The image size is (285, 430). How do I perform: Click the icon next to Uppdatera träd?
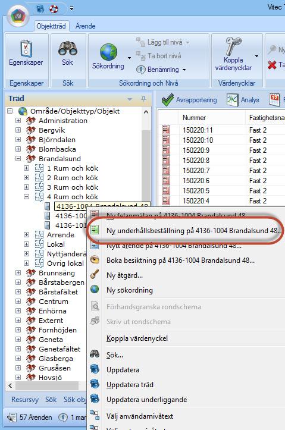tap(95, 384)
